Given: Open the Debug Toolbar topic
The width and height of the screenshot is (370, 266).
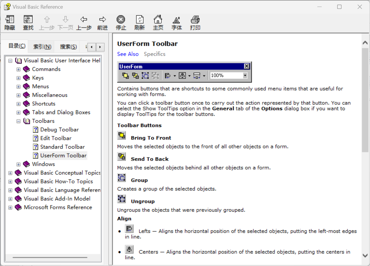Looking at the screenshot, I should tap(59, 130).
